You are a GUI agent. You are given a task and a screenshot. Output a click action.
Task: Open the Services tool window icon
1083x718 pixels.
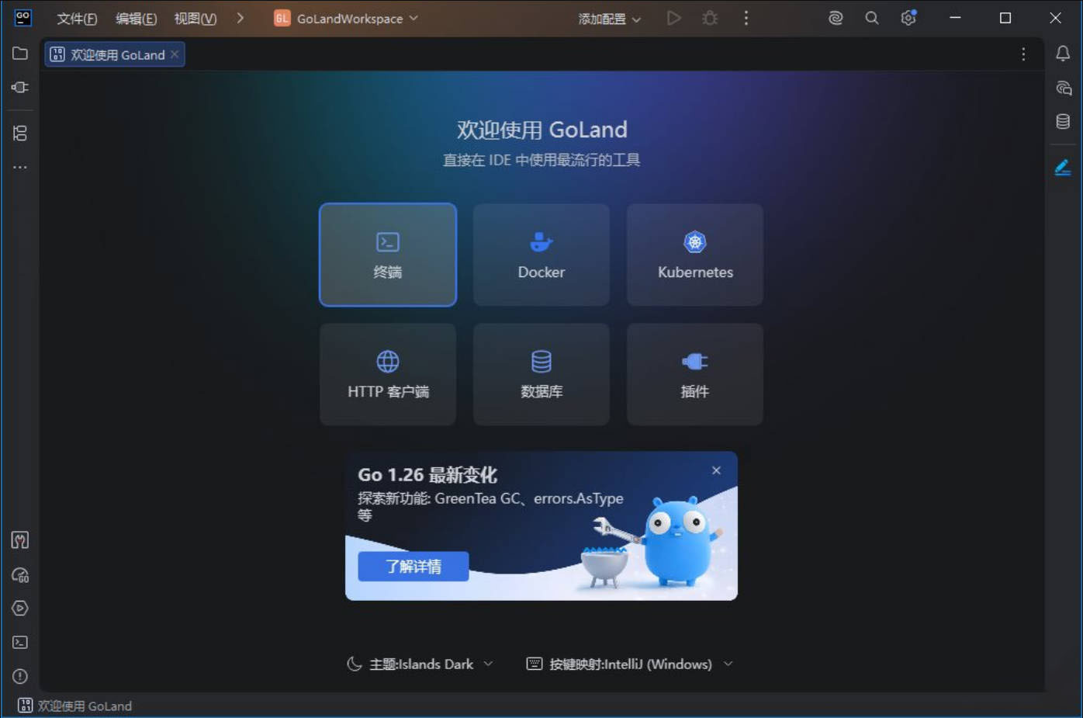click(x=20, y=609)
